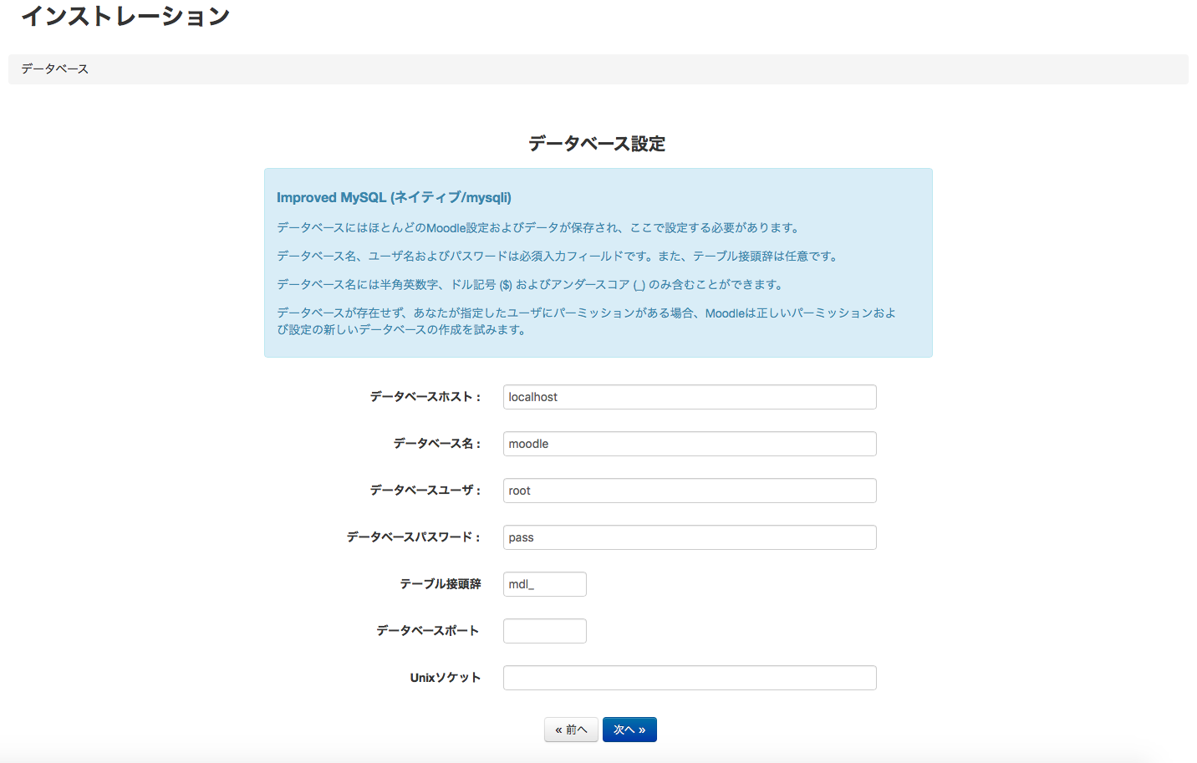
Task: Select the データベースユーザ field containing root
Action: click(x=689, y=491)
